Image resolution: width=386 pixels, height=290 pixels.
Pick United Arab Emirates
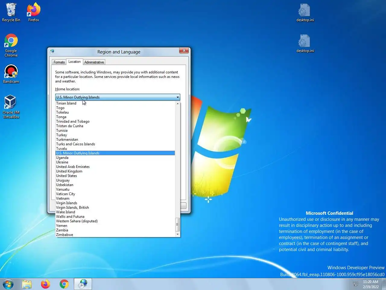pyautogui.click(x=115, y=167)
